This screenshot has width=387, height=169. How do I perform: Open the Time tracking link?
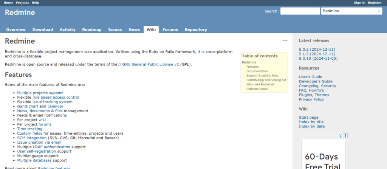click(29, 129)
